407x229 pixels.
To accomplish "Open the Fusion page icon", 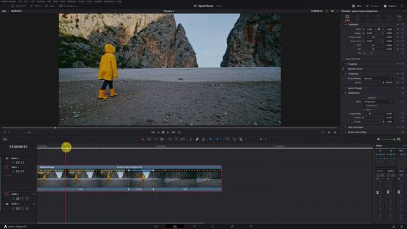I will pyautogui.click(x=194, y=226).
